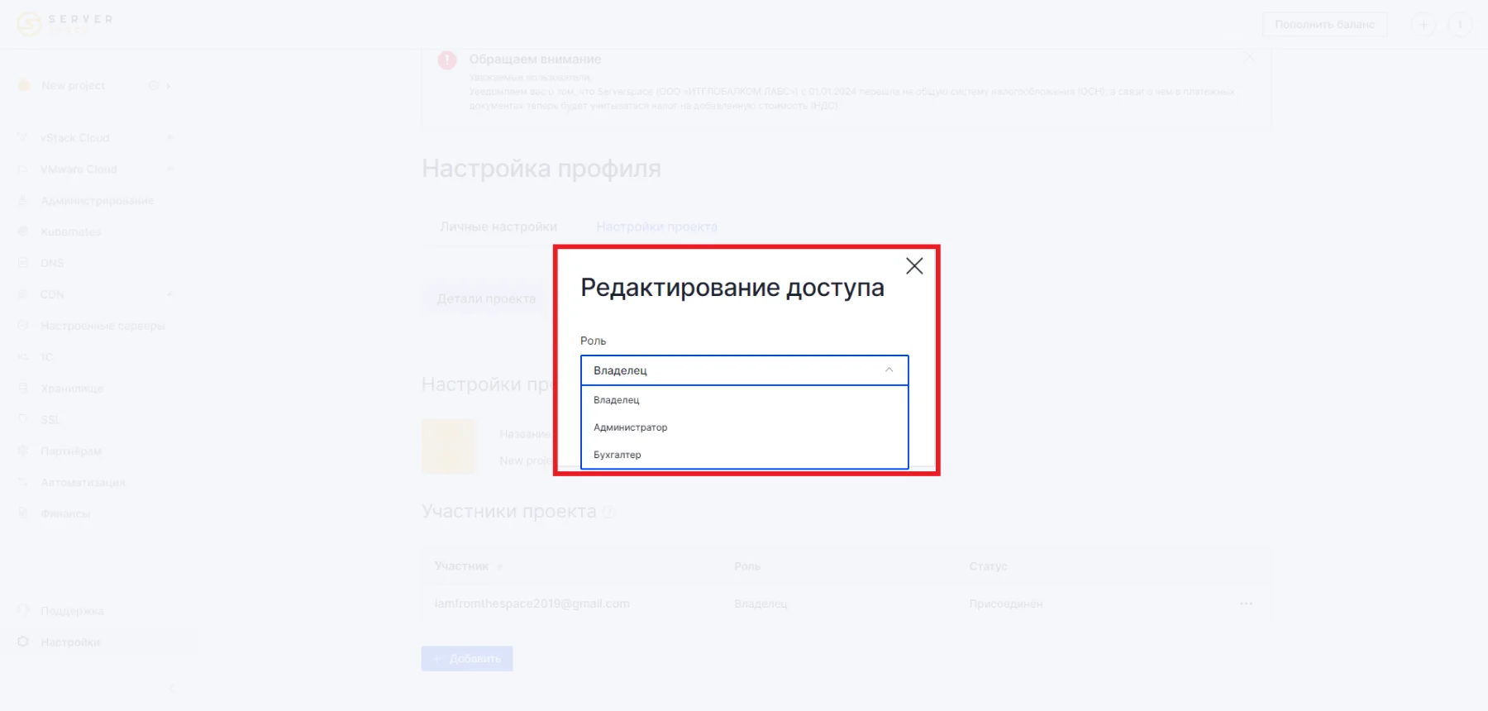
Task: Click the Роль column header
Action: click(x=747, y=566)
